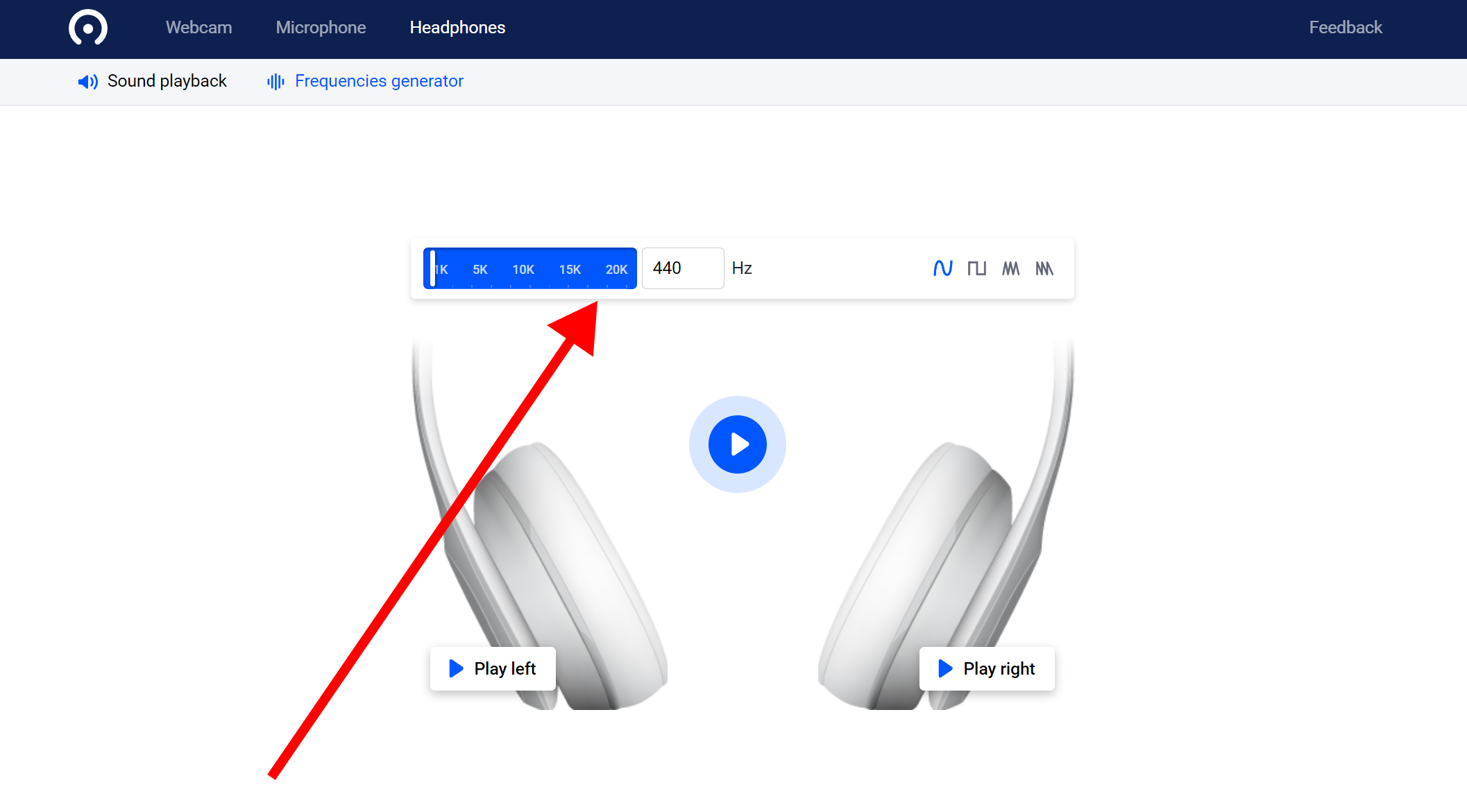Click the 440 Hz input field
Viewport: 1467px width, 805px height.
(682, 268)
